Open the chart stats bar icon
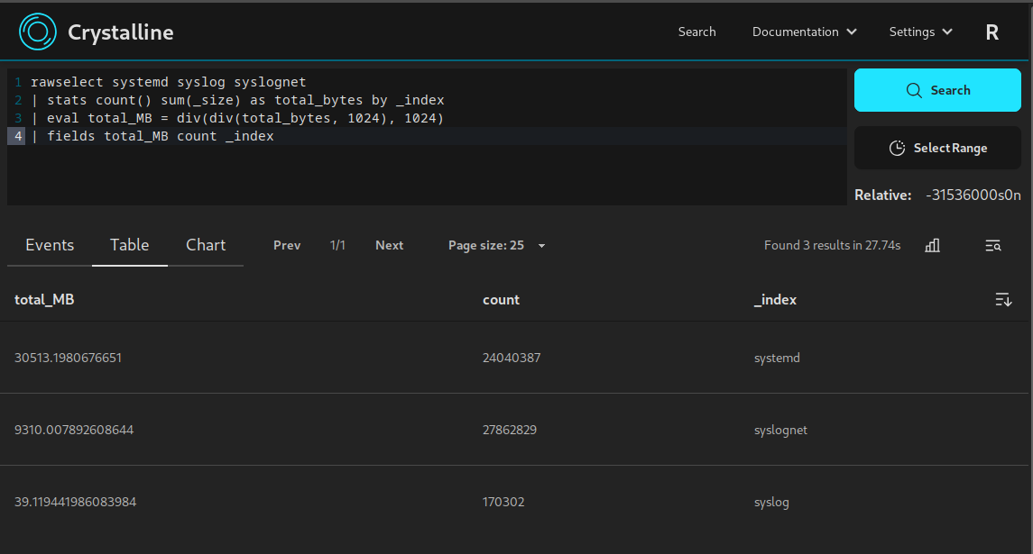1033x554 pixels. [x=932, y=245]
